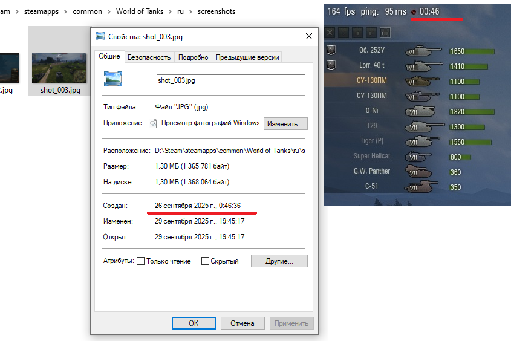Click the size value 1 365 781 байт
This screenshot has width=511, height=341.
click(192, 166)
